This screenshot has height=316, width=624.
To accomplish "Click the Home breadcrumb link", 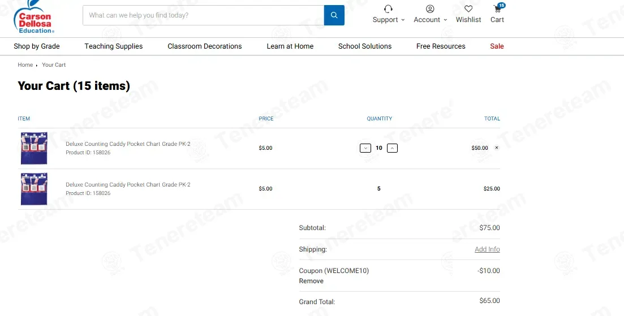I will [x=25, y=65].
